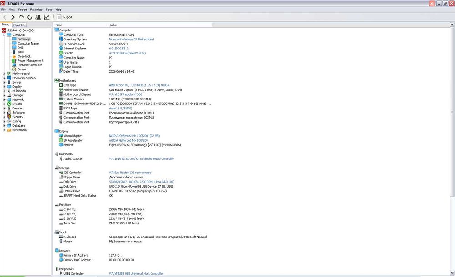Open the Tools menu

pyautogui.click(x=49, y=10)
